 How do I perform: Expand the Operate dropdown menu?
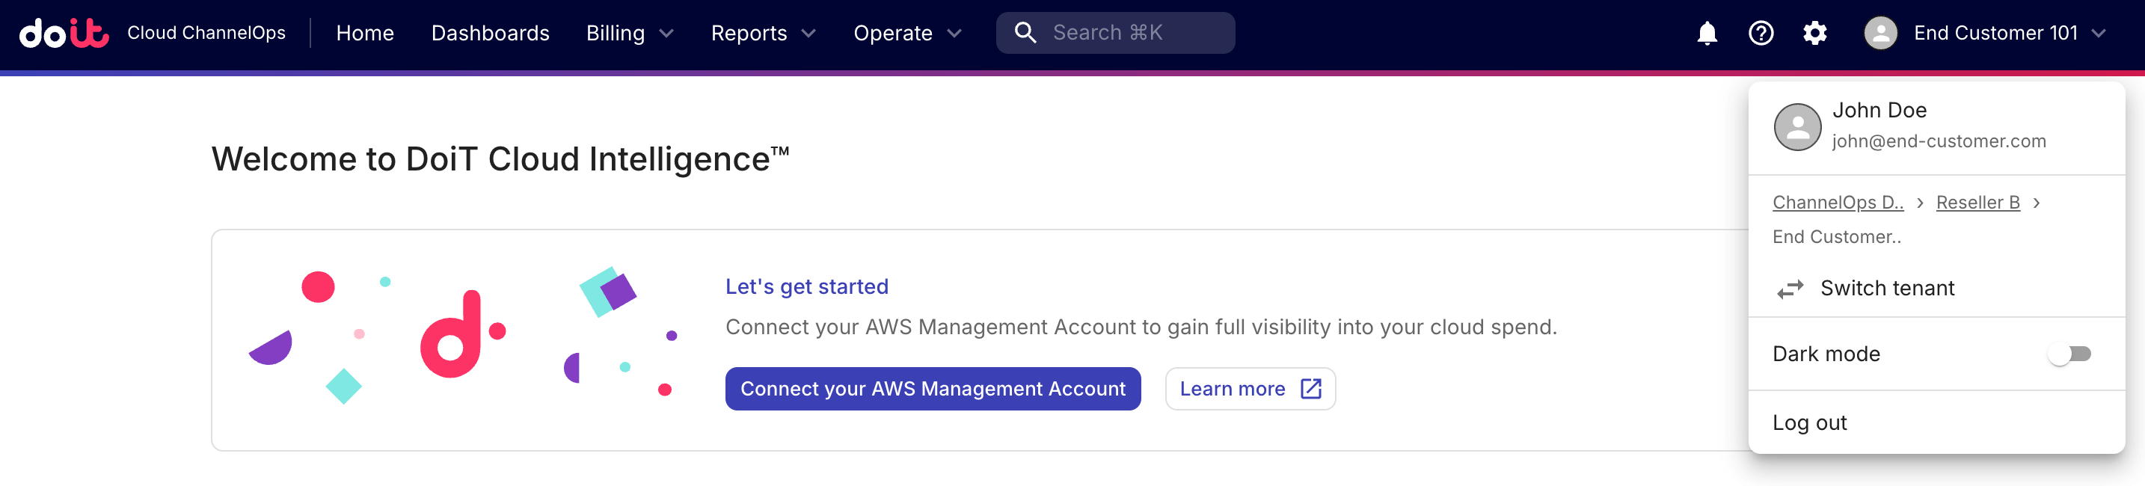906,34
